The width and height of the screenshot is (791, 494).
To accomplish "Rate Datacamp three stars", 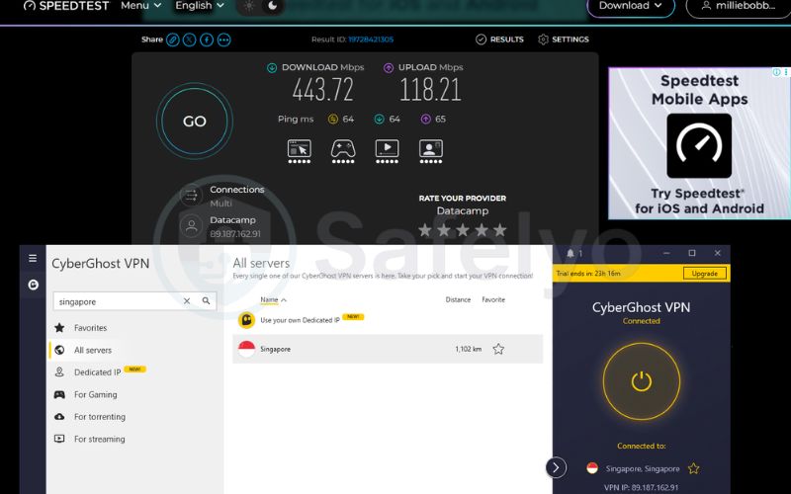I will tap(463, 230).
